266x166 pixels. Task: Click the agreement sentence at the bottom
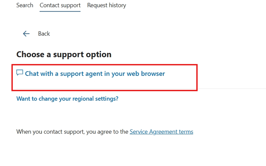(105, 132)
